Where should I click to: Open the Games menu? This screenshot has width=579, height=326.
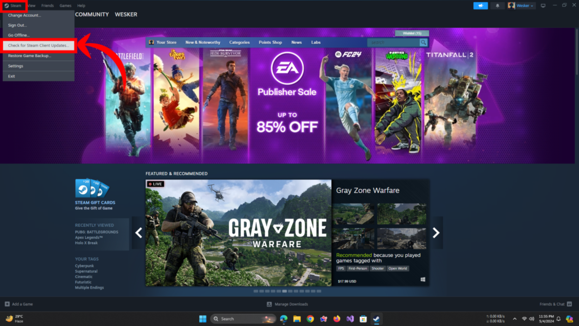tap(65, 6)
